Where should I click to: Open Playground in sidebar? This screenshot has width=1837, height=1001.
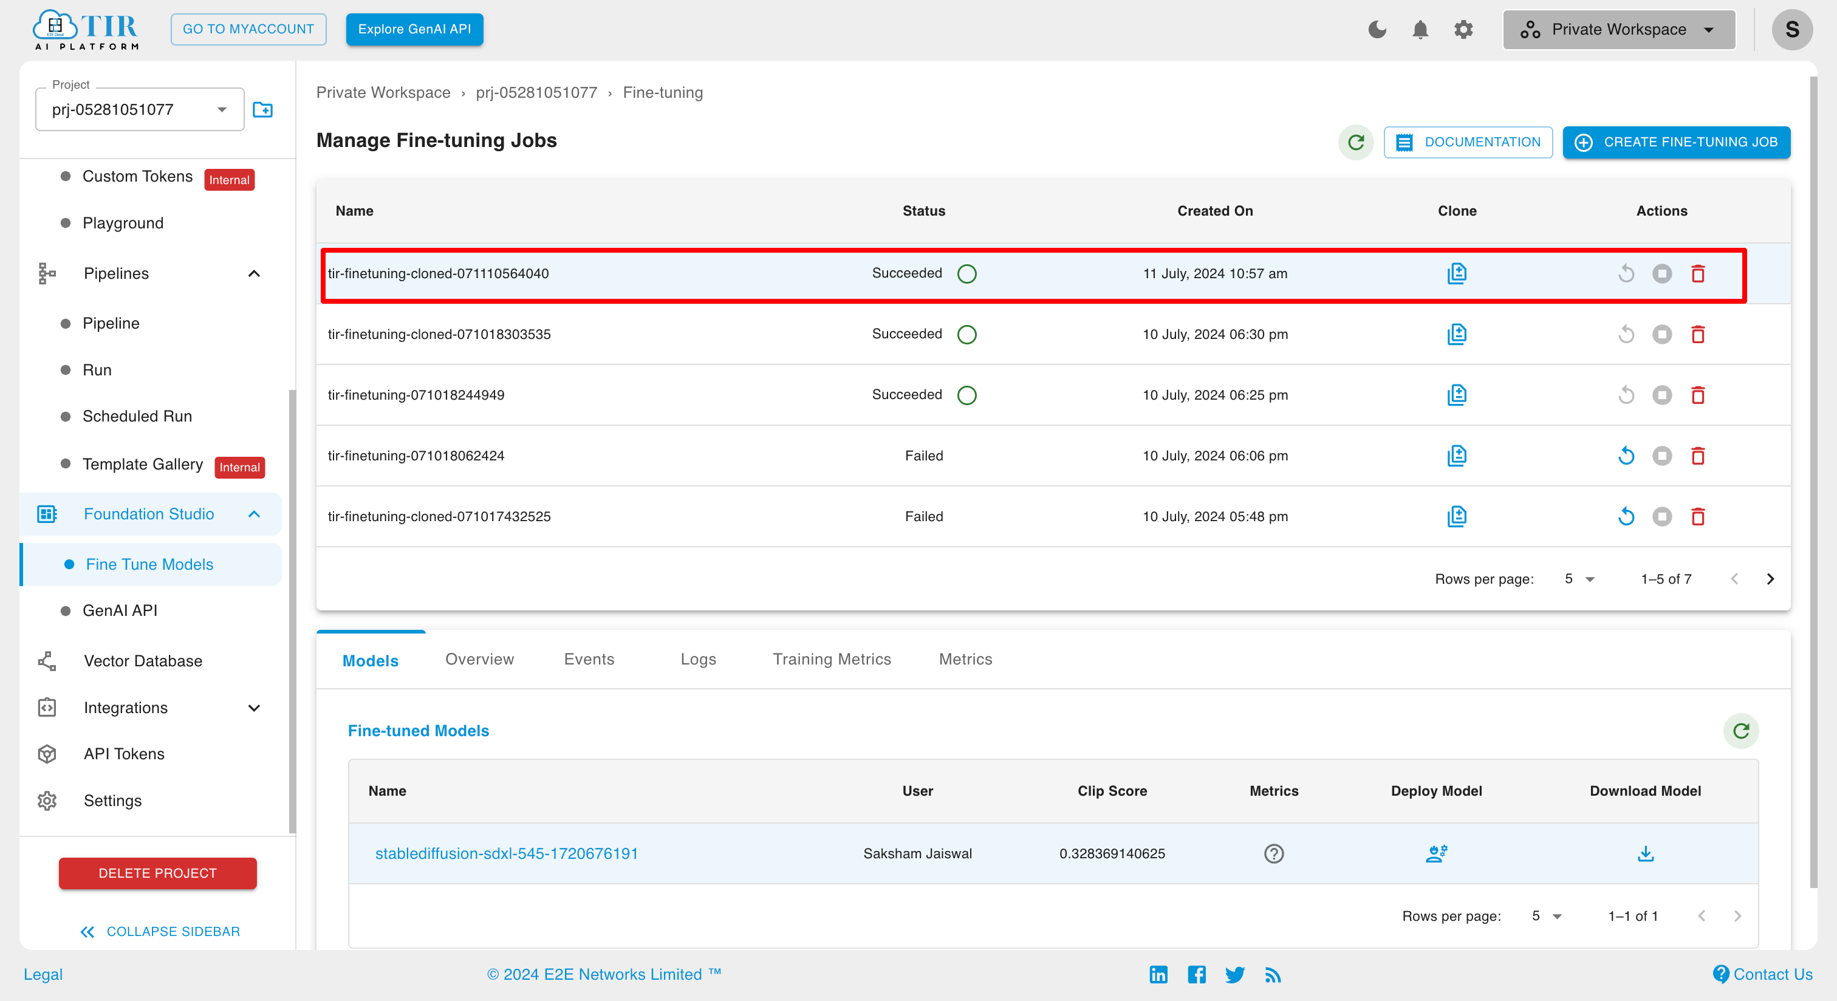123,222
